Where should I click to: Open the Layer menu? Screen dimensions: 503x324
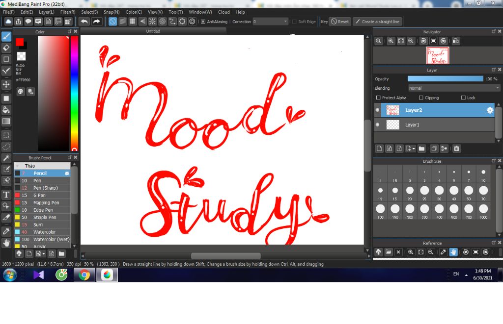(x=47, y=12)
